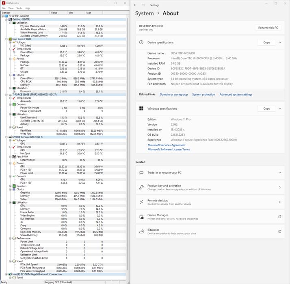Viewport: 290px width, 284px height.
Task: Open Advanced system settings link
Action: point(236,94)
